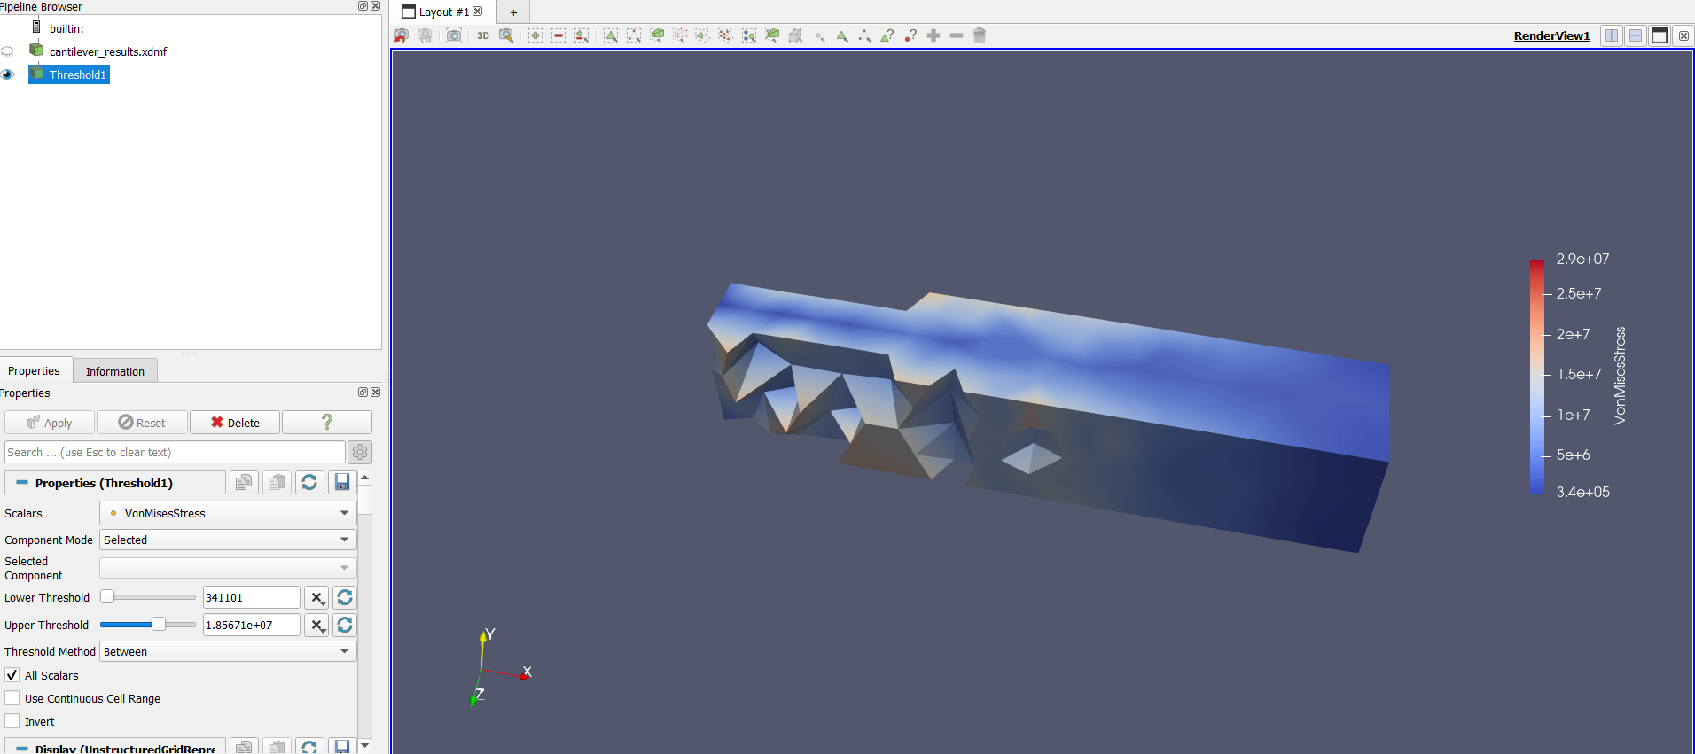The height and width of the screenshot is (754, 1695).
Task: Click the Lower Threshold value field
Action: pyautogui.click(x=252, y=598)
